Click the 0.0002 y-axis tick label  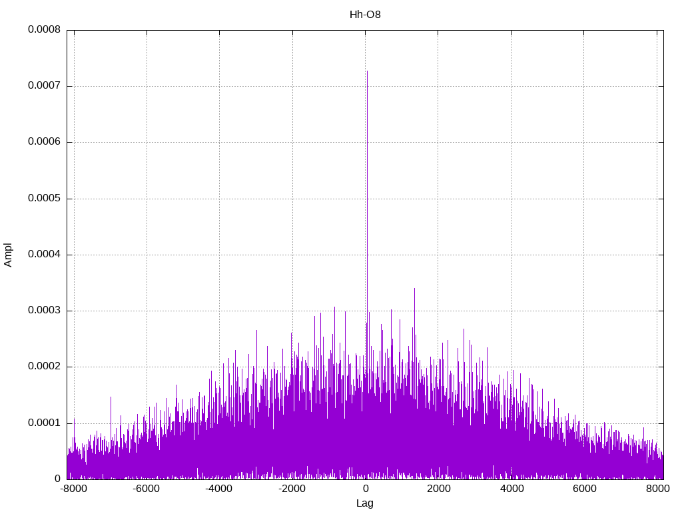[x=44, y=367]
